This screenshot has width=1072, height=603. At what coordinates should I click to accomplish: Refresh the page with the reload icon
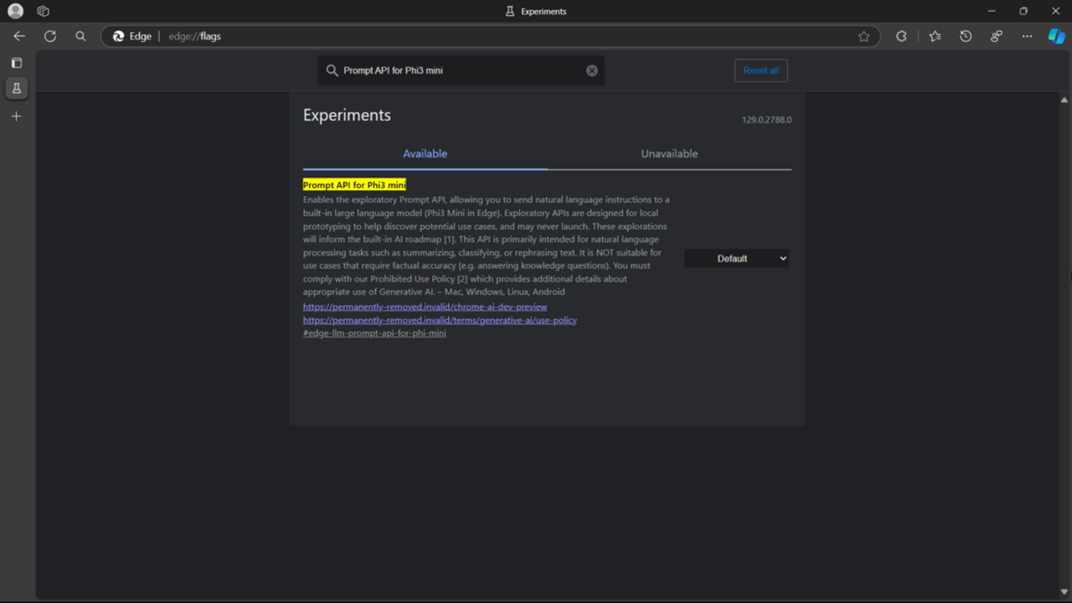(x=50, y=36)
